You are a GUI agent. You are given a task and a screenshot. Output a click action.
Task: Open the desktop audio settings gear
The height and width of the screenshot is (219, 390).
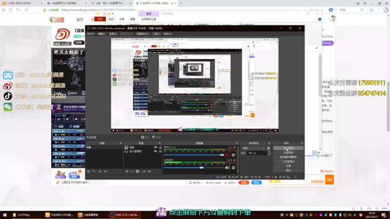234,168
